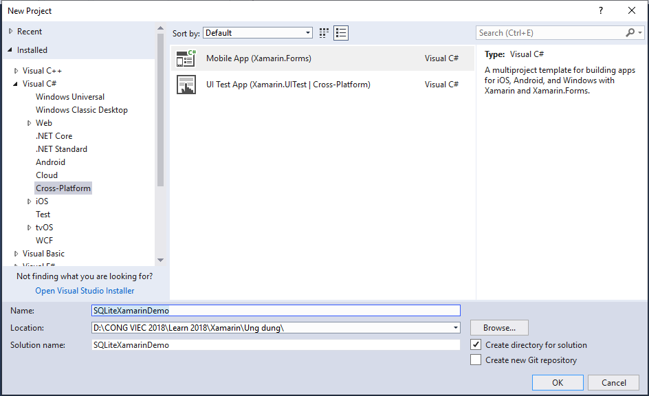The height and width of the screenshot is (396, 649).
Task: Expand the iOS node arrow
Action: (x=29, y=201)
